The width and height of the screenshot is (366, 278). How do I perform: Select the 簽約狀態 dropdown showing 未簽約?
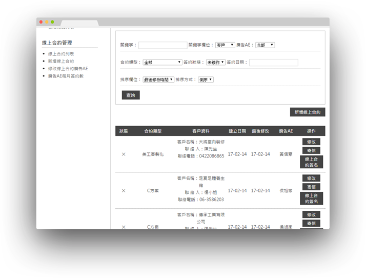click(x=215, y=62)
